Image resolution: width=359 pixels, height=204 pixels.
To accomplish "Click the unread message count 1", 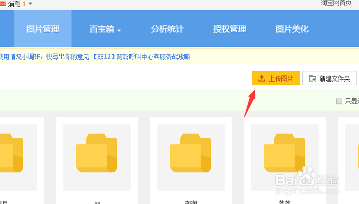I will (24, 4).
